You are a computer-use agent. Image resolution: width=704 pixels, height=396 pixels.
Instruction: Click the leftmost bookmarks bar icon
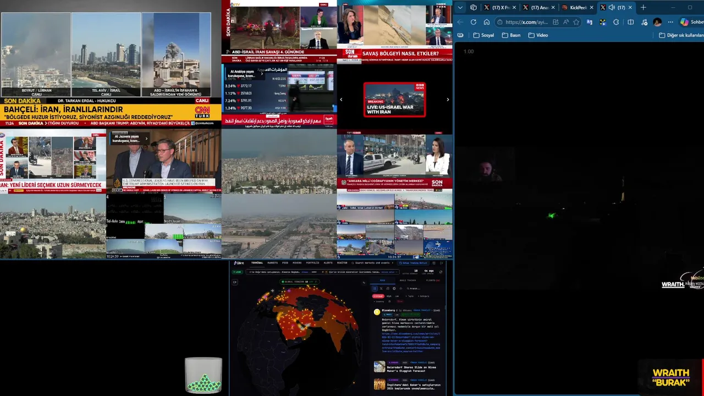pyautogui.click(x=460, y=35)
